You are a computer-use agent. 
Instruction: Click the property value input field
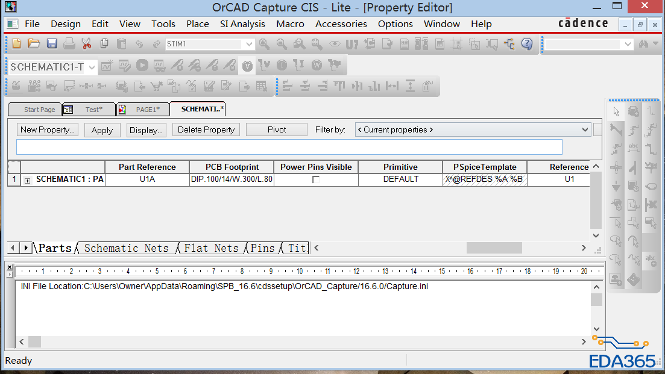pos(289,147)
